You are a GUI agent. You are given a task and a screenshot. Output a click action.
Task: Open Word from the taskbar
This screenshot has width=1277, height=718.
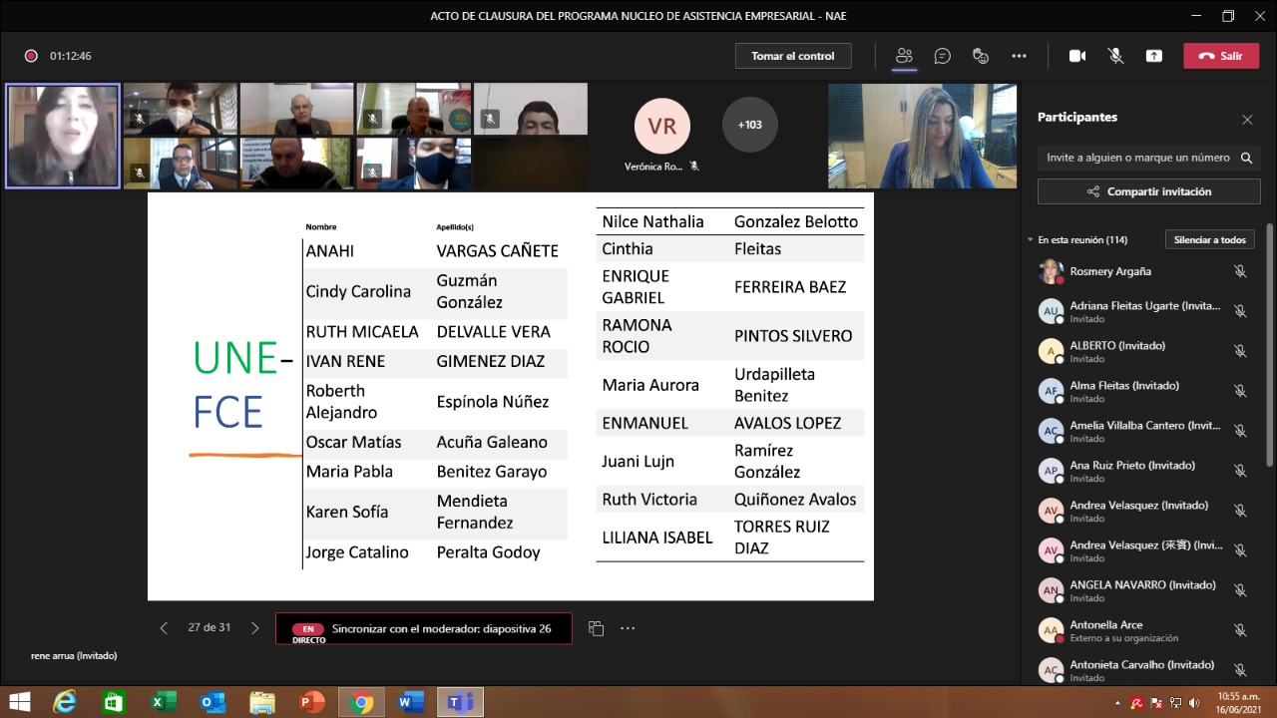410,702
